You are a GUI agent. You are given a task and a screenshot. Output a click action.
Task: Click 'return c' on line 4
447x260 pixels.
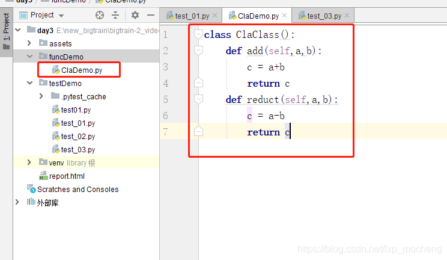(x=268, y=84)
